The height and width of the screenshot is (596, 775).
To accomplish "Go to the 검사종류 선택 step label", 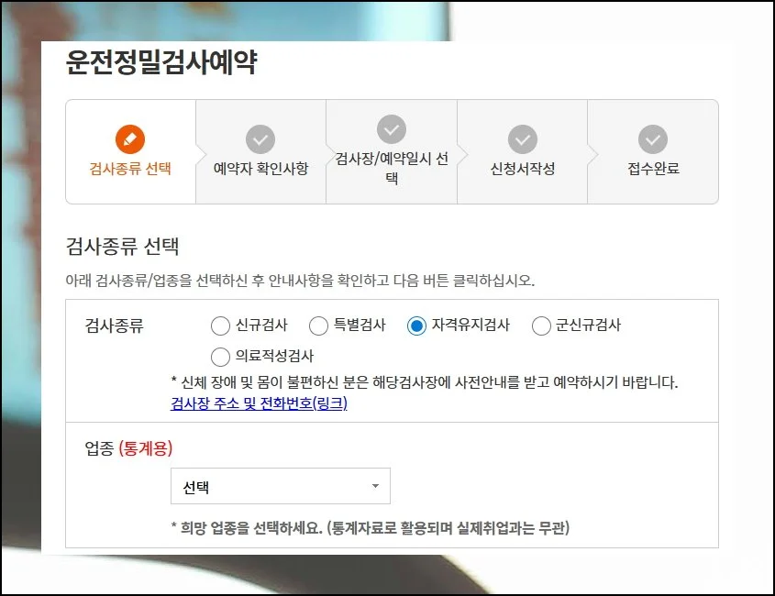I will pyautogui.click(x=130, y=169).
